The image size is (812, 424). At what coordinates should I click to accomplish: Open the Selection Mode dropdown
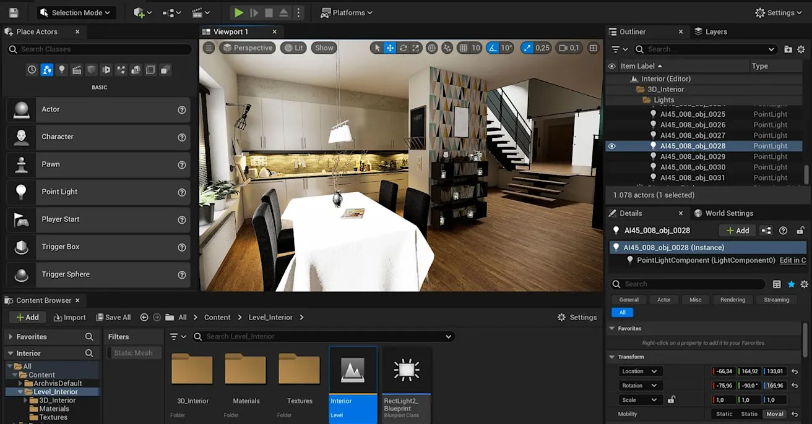(x=75, y=12)
